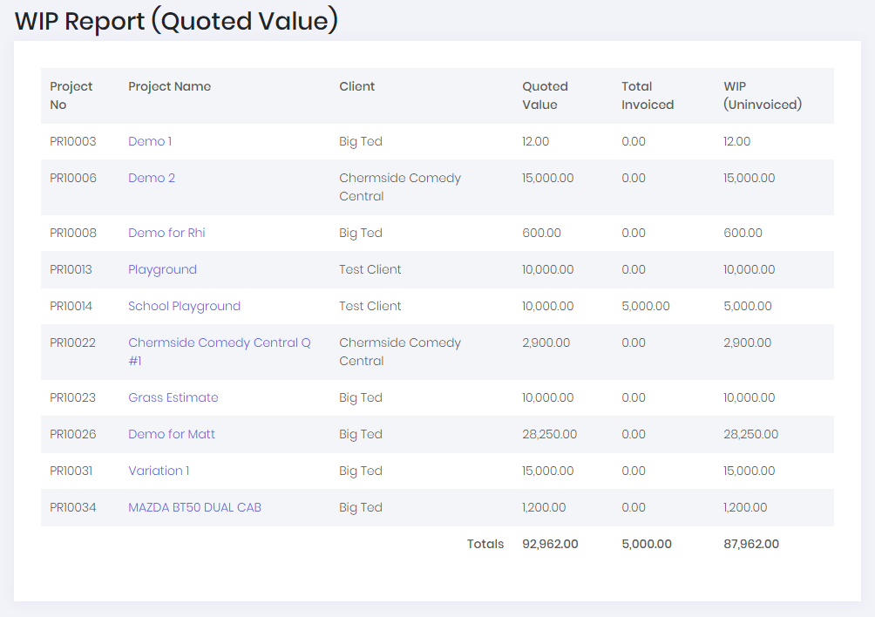Click MAZDA BT50 quoted value 1,200.00
This screenshot has width=875, height=617.
(544, 508)
